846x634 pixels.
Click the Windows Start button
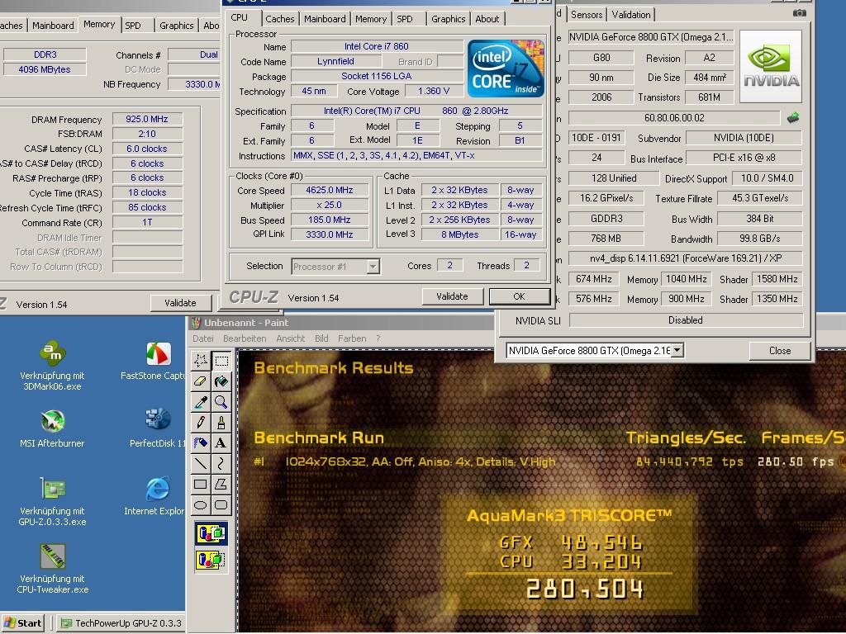click(22, 623)
